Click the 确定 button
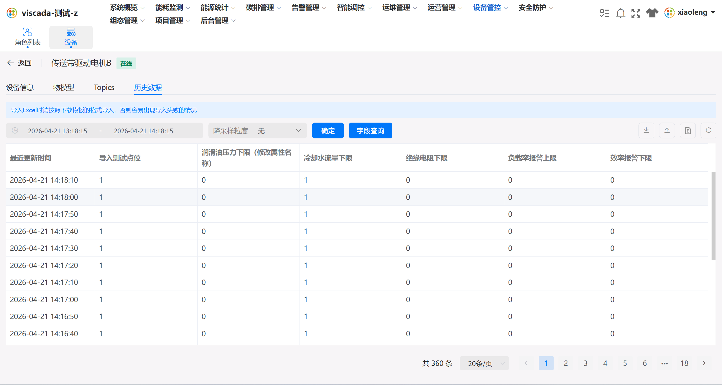This screenshot has height=385, width=722. 328,130
